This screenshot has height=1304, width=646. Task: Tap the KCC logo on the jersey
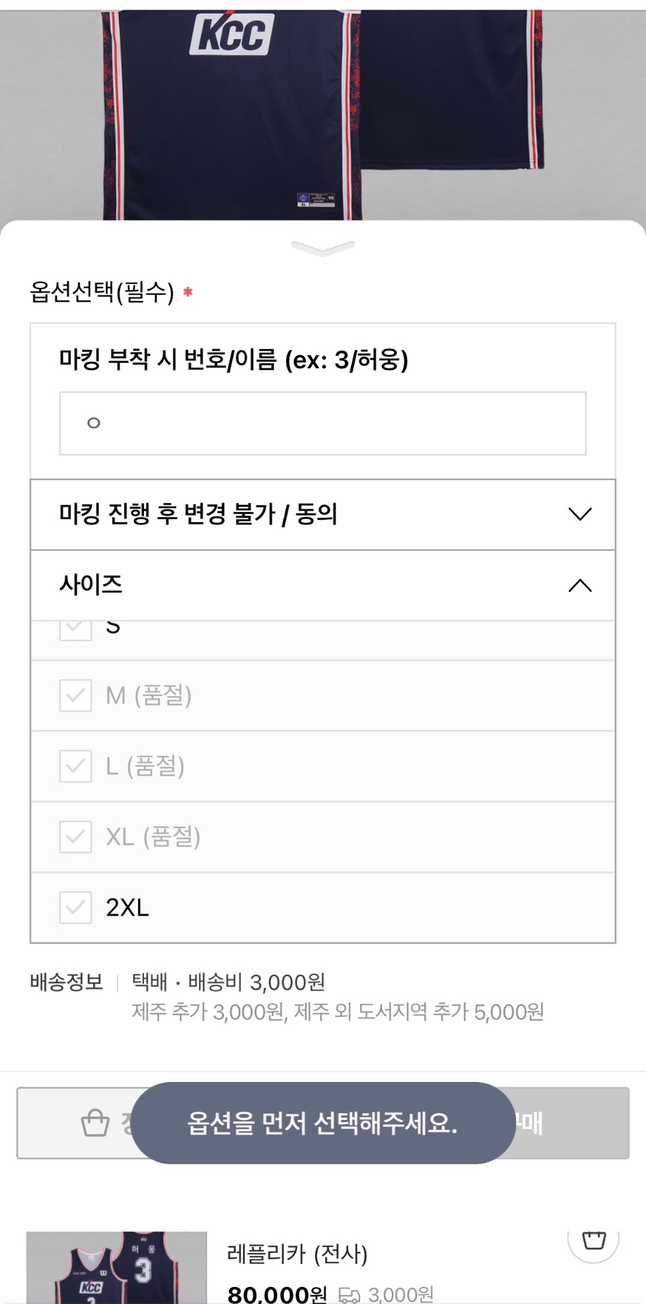pyautogui.click(x=232, y=34)
